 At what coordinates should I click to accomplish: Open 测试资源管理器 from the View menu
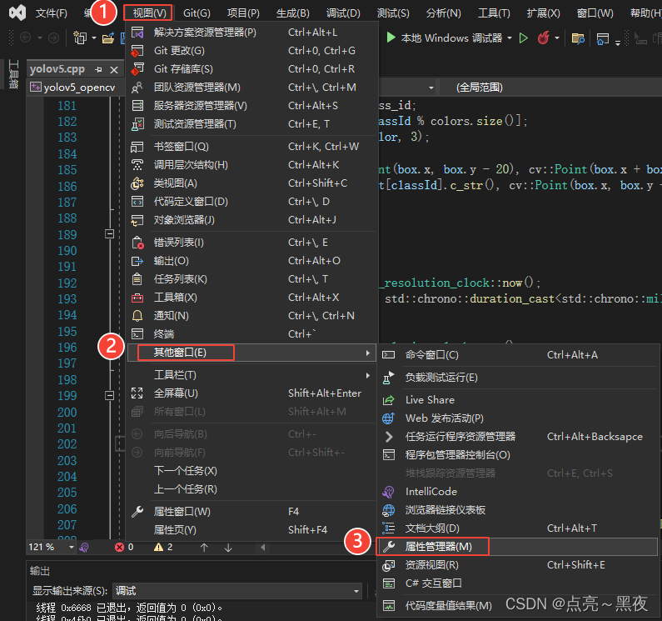[x=251, y=124]
